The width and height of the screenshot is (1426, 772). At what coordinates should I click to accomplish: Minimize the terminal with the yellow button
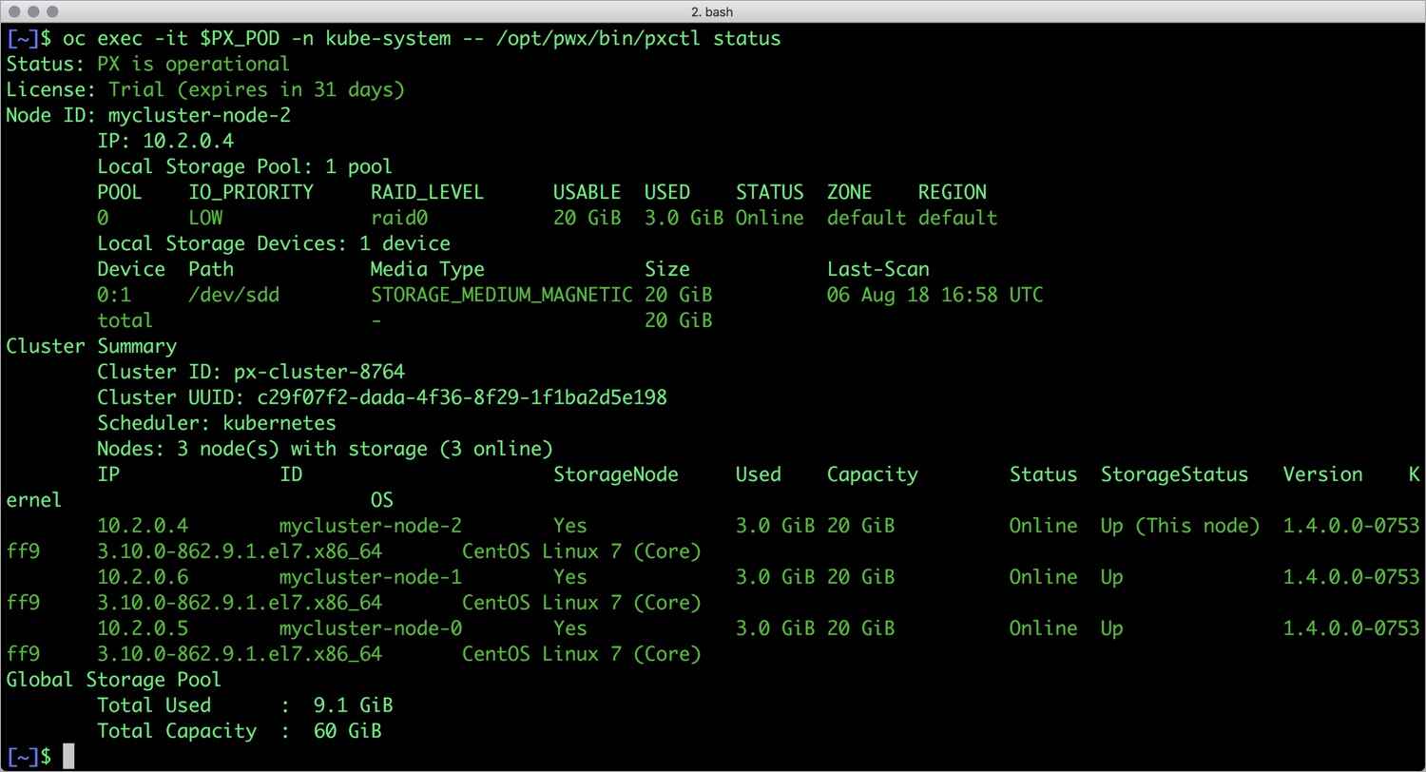(32, 11)
